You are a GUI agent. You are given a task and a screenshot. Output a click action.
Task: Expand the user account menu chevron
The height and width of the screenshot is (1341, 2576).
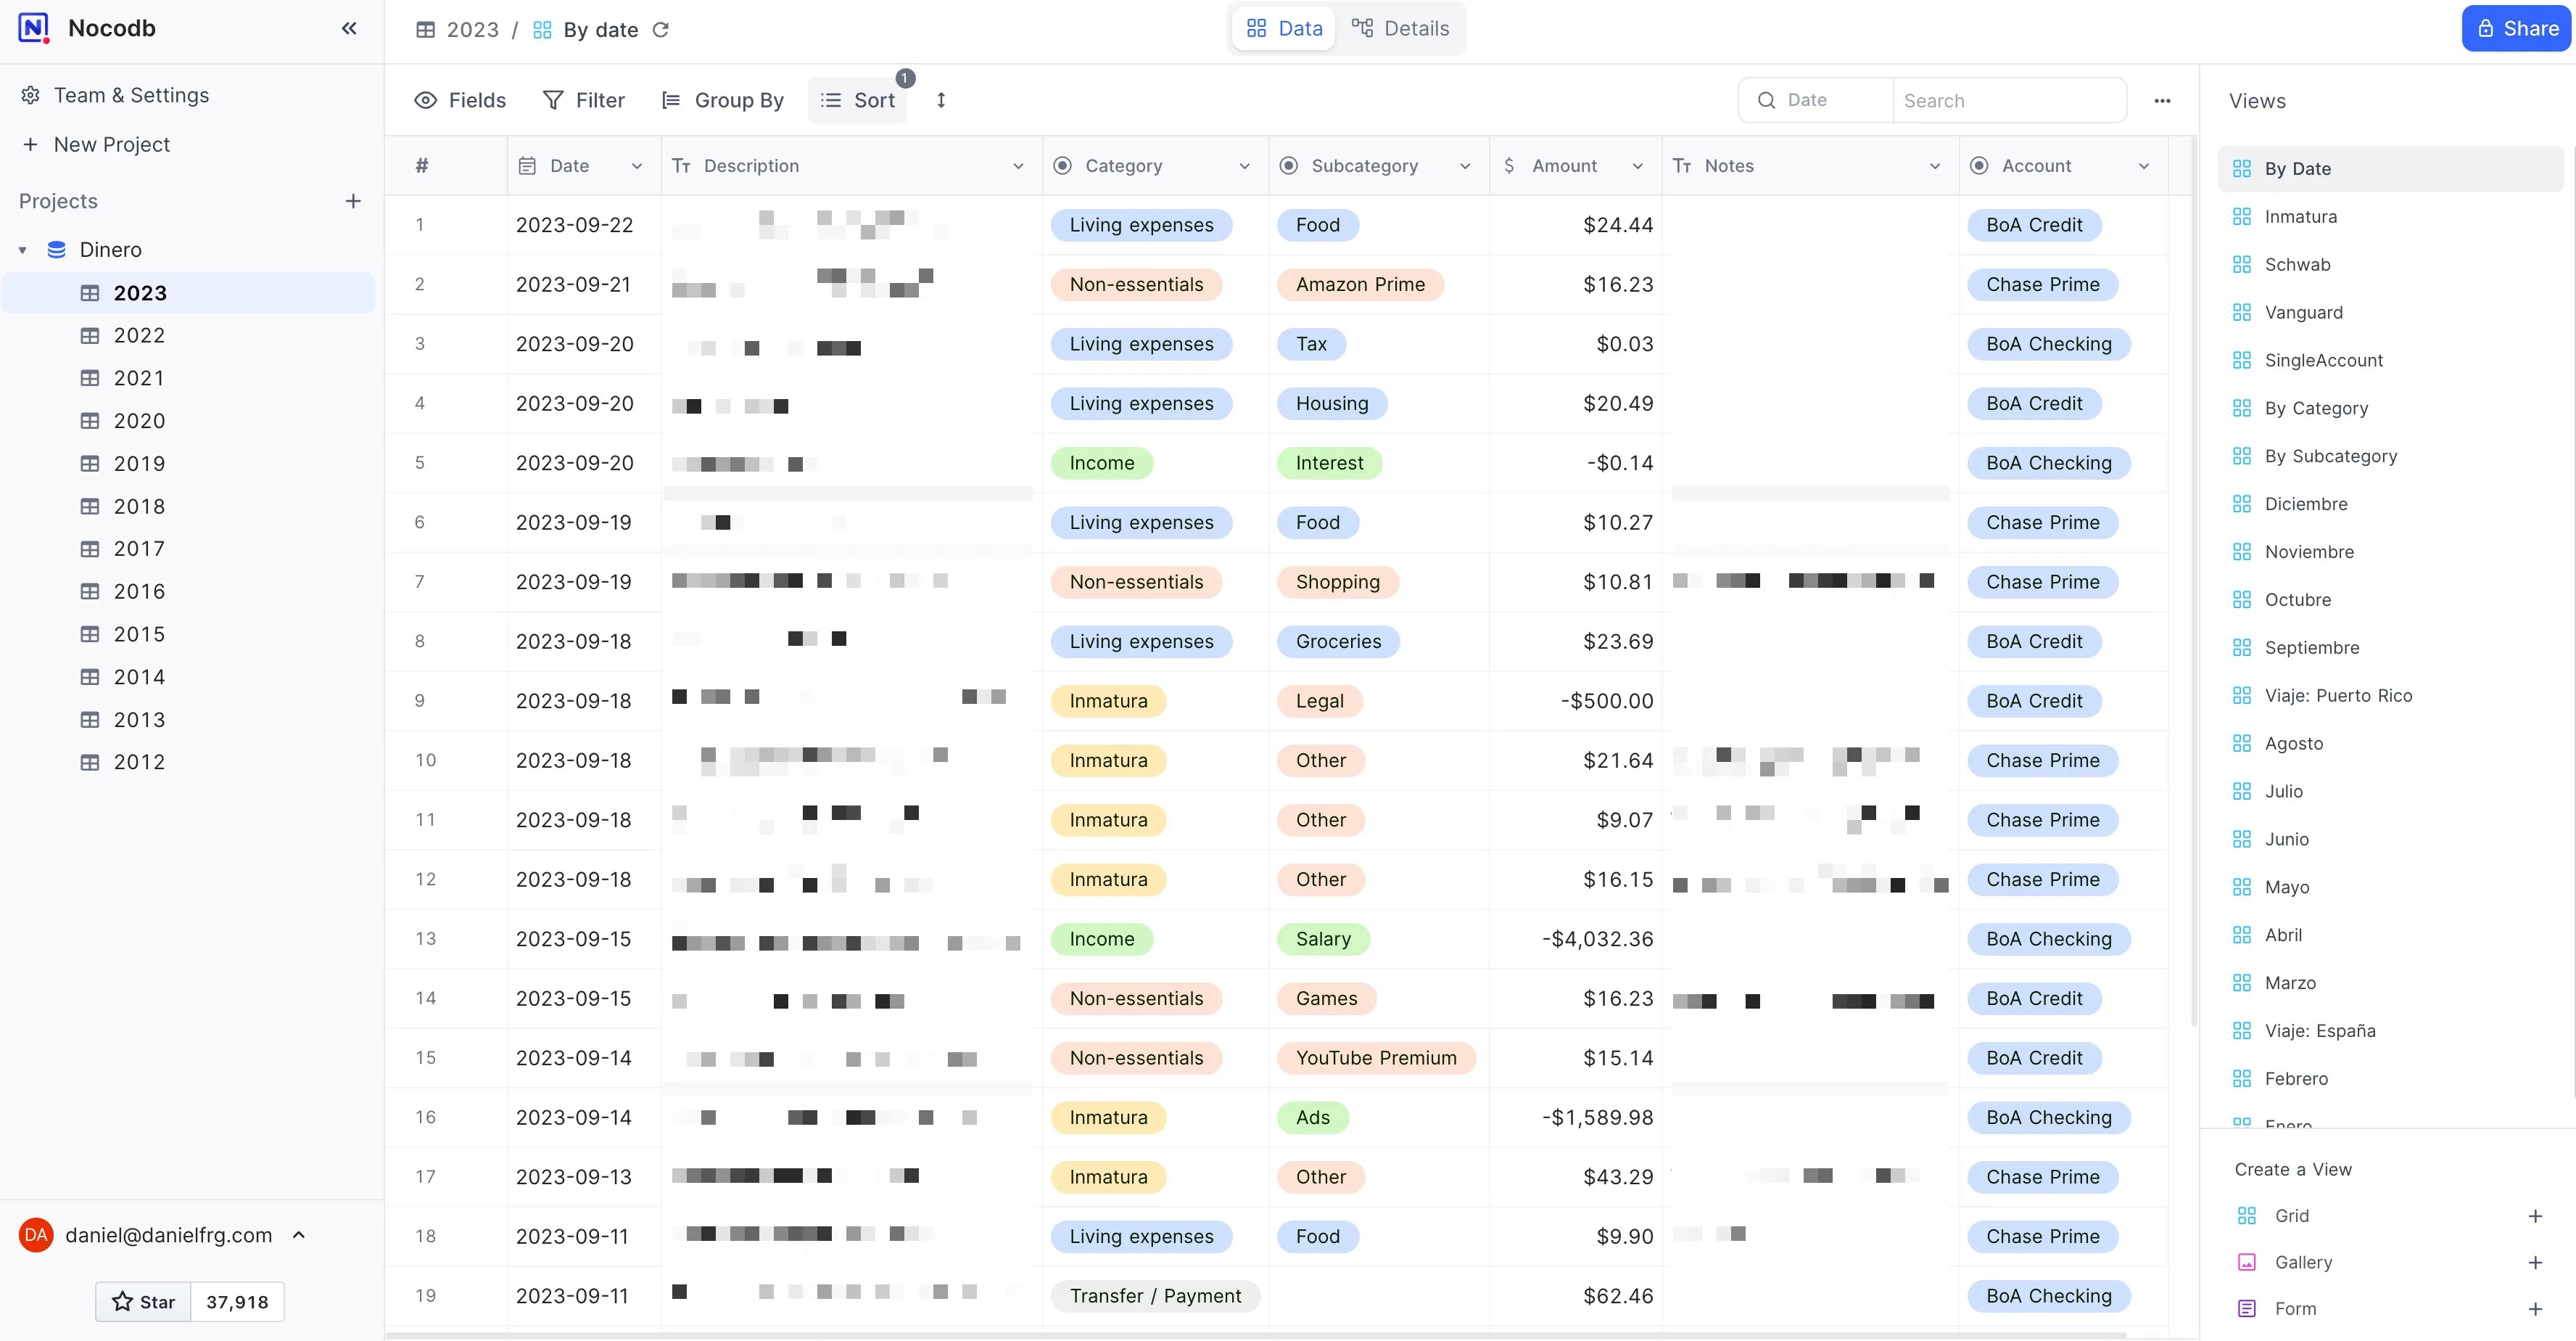coord(298,1235)
